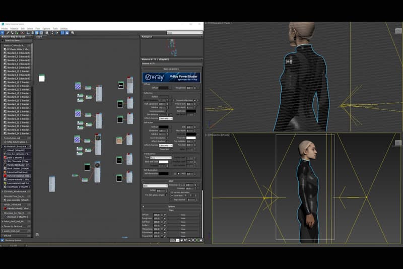
Task: Click the ViewCube in the Perspective viewport
Action: (x=398, y=143)
